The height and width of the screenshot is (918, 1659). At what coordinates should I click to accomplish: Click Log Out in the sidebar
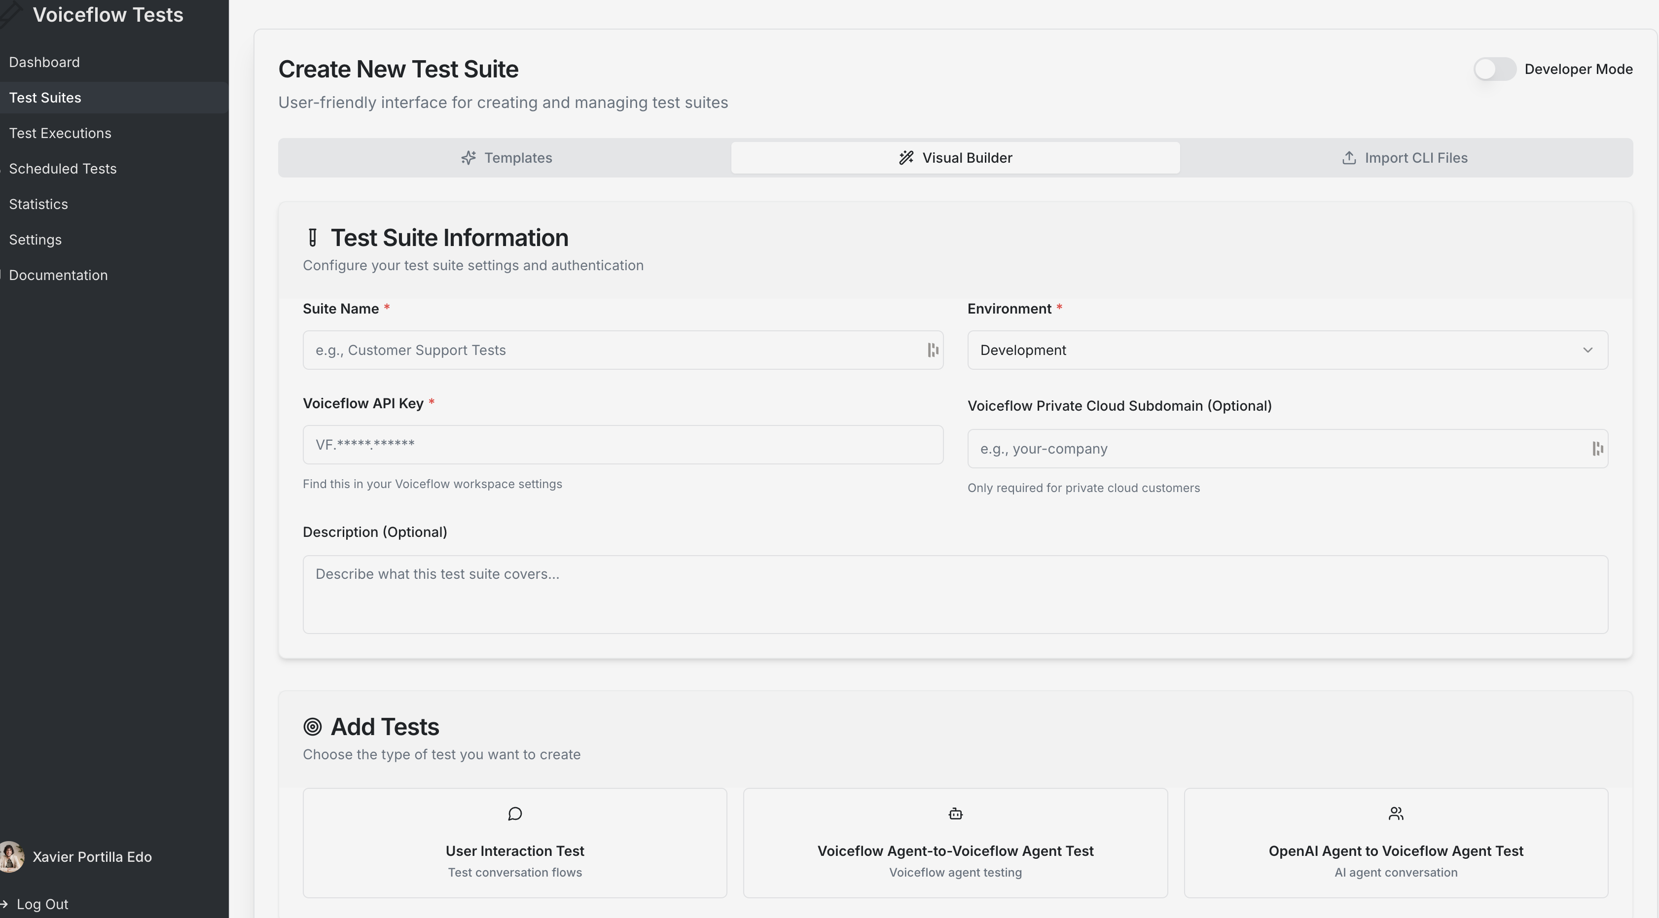[x=42, y=904]
